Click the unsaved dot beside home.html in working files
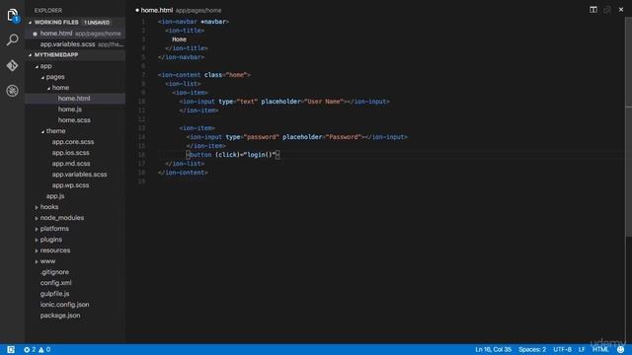 (35, 34)
